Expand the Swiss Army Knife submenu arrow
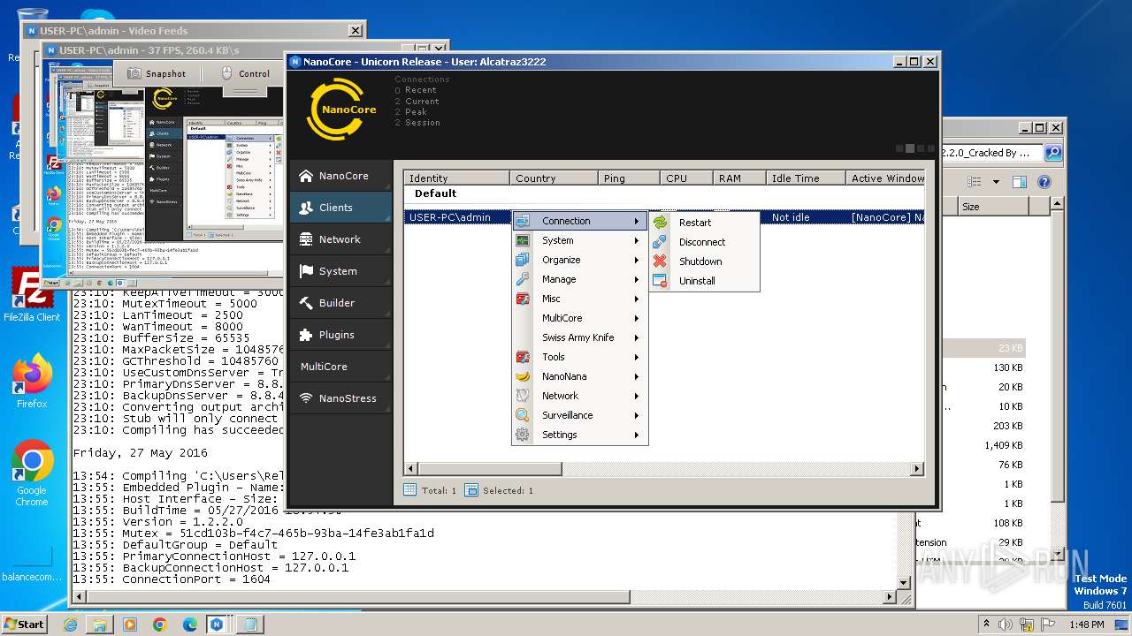Screen dimensions: 1132x636 pyautogui.click(x=637, y=337)
